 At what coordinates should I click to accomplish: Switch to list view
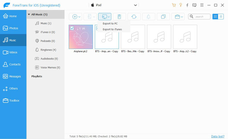pyautogui.click(x=221, y=17)
